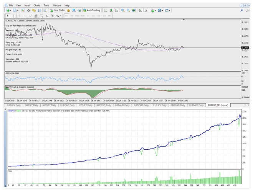The width and height of the screenshot is (253, 191).
Task: Select the text 'A' drawing tool
Action: 47,16
